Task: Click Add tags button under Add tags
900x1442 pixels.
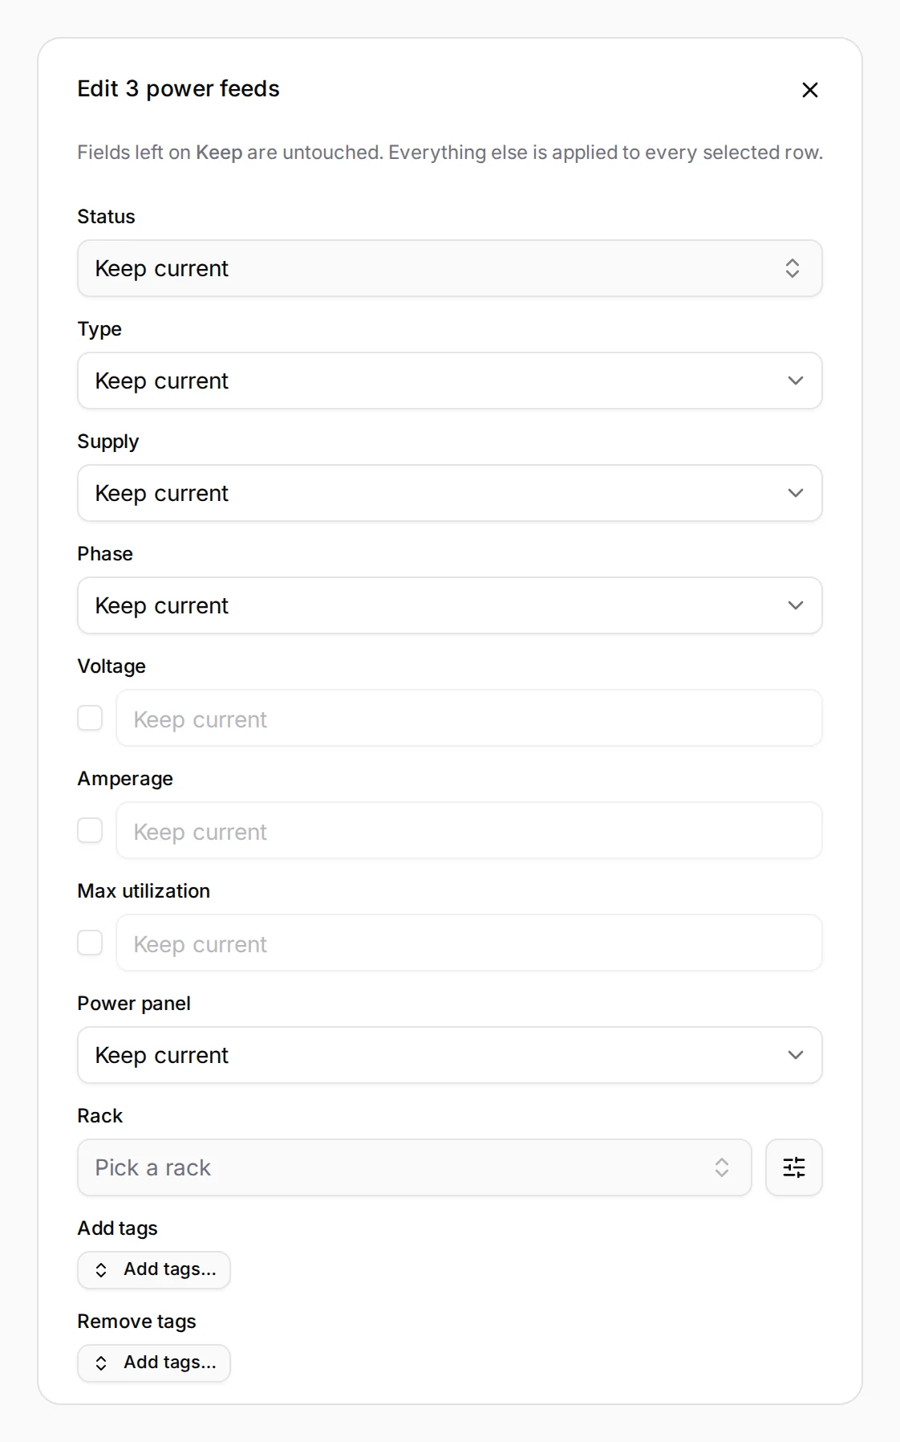Action: [x=154, y=1270]
